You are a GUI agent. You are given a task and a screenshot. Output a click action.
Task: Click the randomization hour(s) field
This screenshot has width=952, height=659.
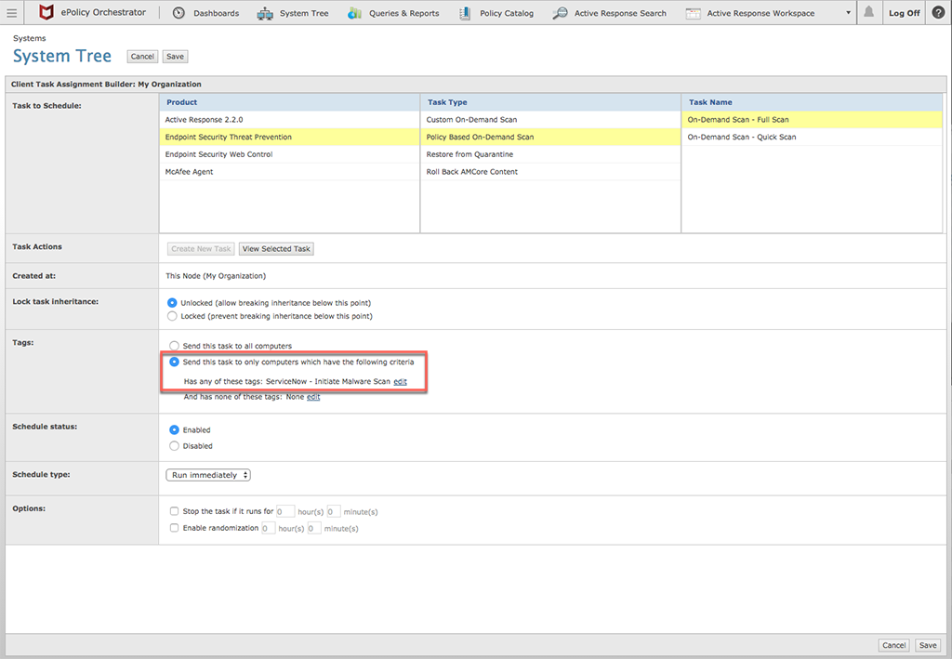point(268,529)
